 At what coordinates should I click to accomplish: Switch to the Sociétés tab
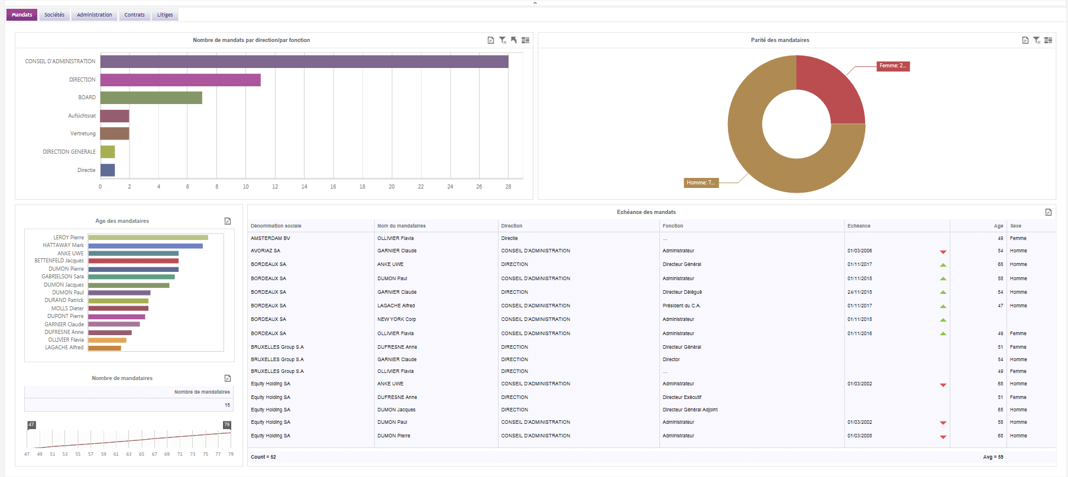coord(54,15)
